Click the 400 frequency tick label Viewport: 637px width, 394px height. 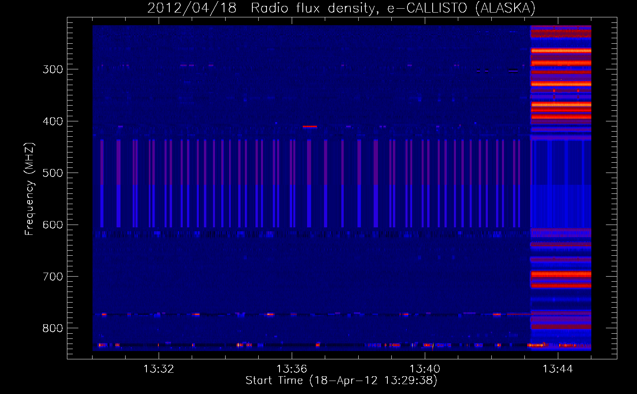point(53,121)
